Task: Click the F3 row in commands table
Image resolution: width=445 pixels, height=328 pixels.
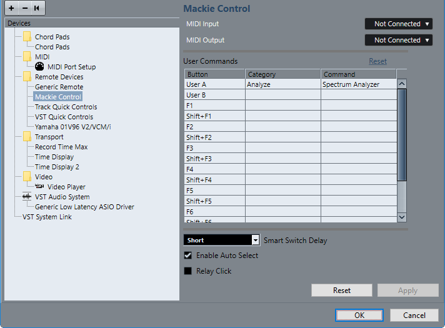Action: [291, 148]
